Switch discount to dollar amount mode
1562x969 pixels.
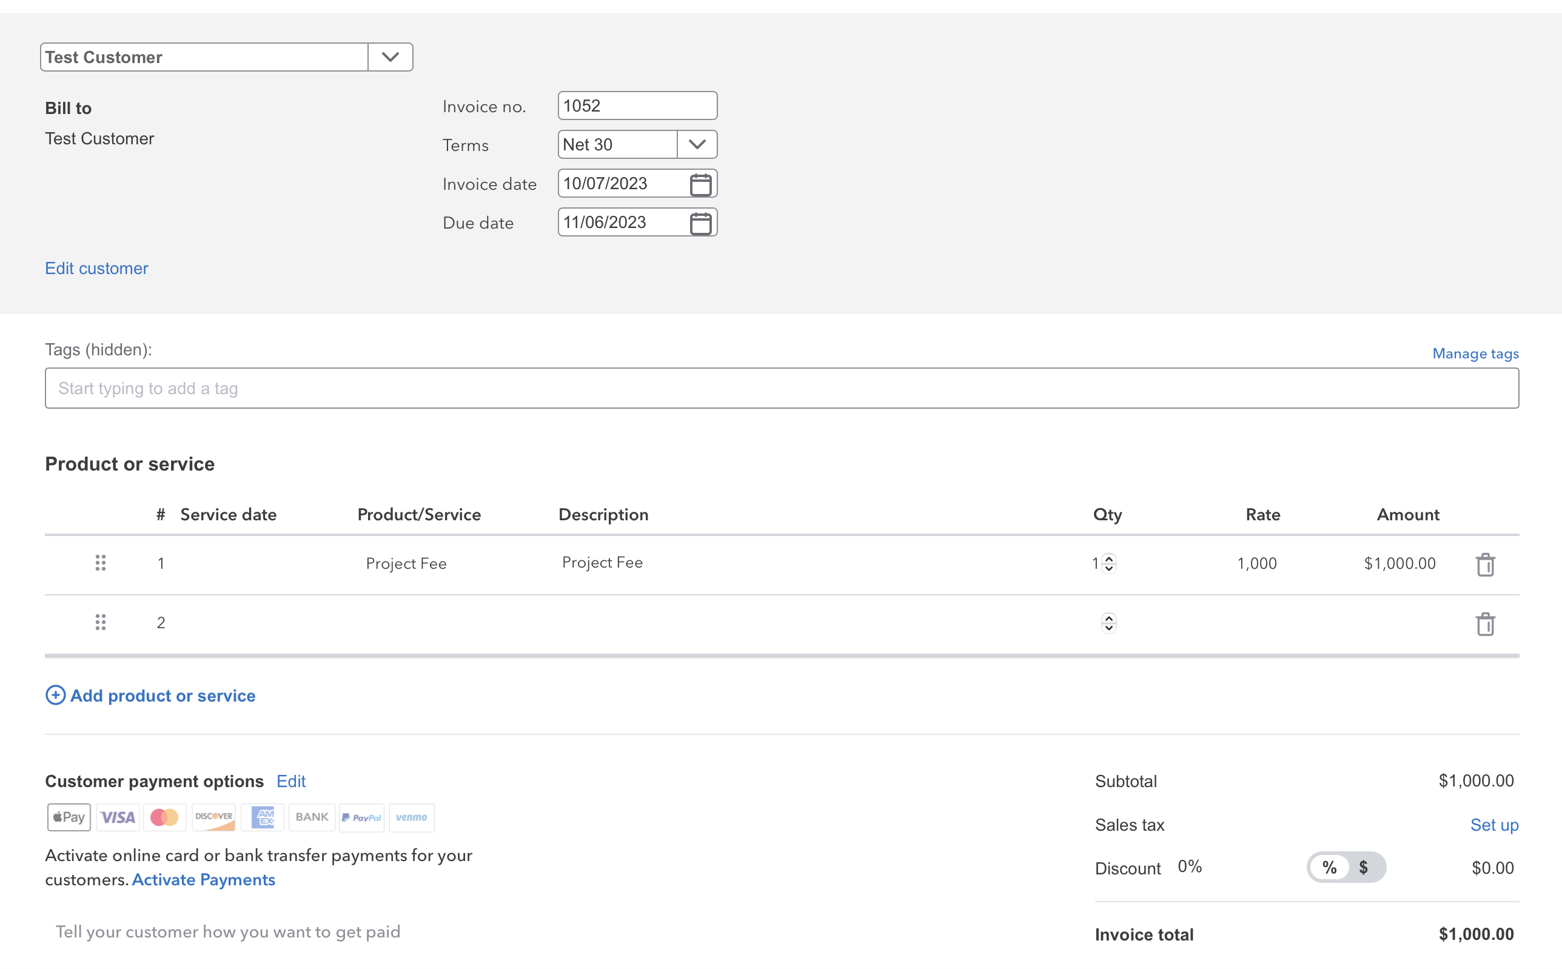[x=1363, y=867]
